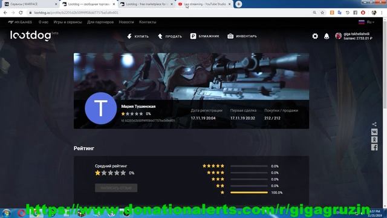
Task: Click the profile name Мария Тушинская
Action: 138,107
